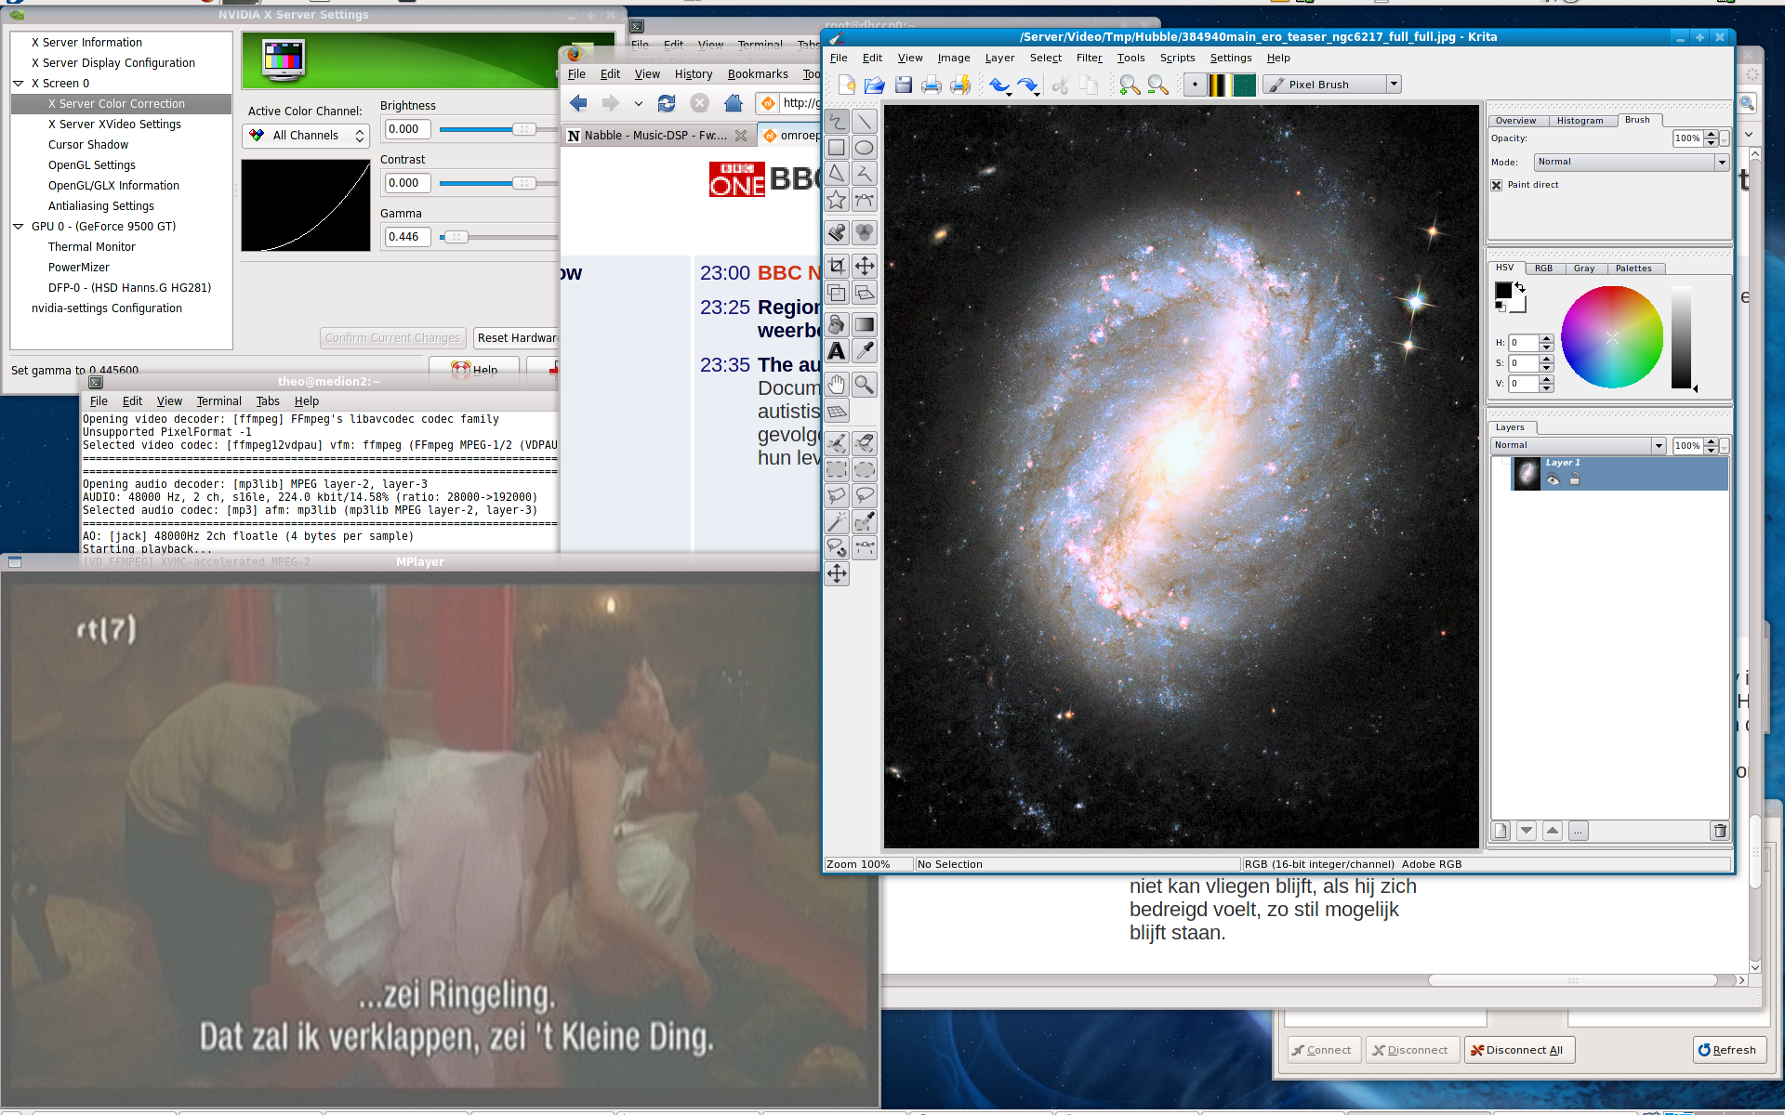Select the Star shape tool in Krita

coord(837,200)
